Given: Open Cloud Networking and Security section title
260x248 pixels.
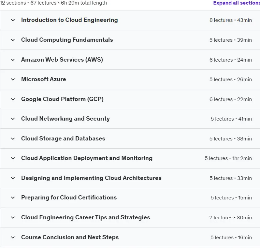Looking at the screenshot, I should pos(65,119).
